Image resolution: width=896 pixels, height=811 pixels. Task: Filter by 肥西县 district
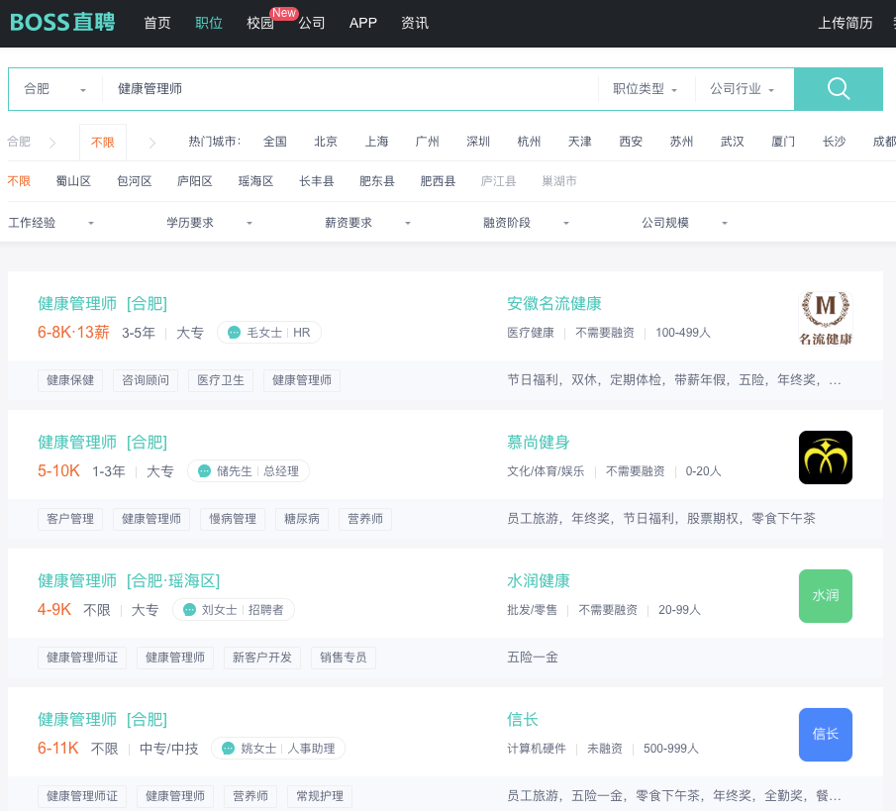pos(438,181)
